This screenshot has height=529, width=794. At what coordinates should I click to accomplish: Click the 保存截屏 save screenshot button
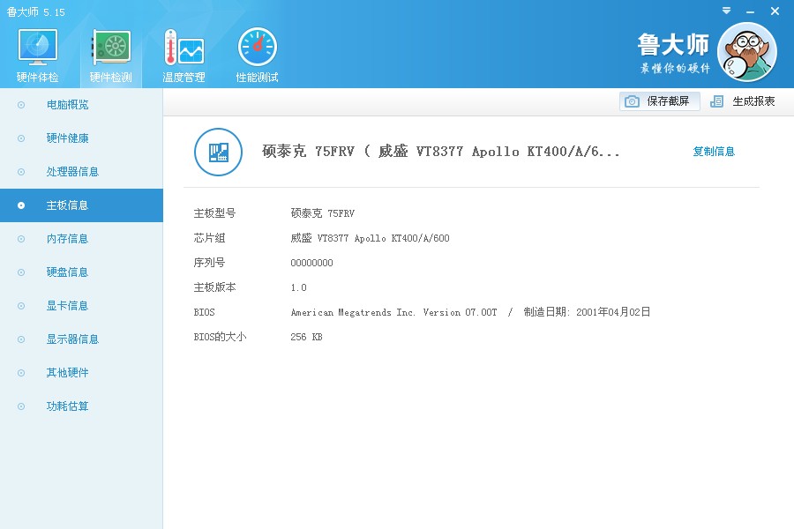pyautogui.click(x=659, y=101)
